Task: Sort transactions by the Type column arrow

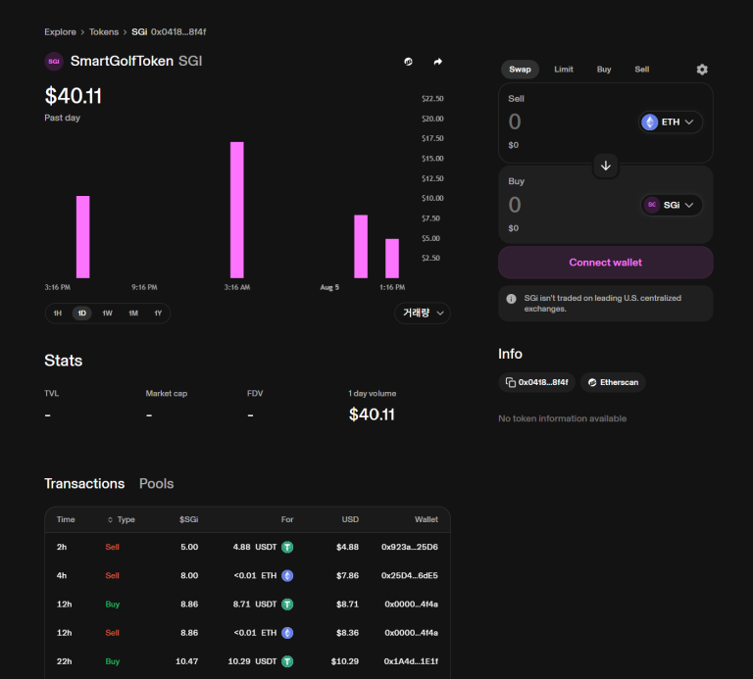Action: pyautogui.click(x=110, y=519)
